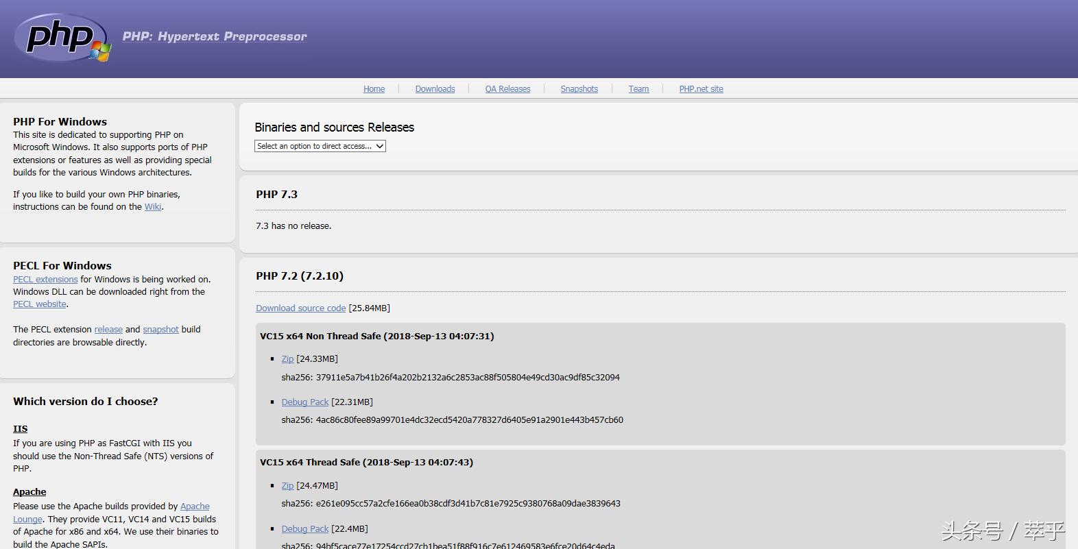Expand the 'Select an option to direct access' dropdown

[x=320, y=146]
